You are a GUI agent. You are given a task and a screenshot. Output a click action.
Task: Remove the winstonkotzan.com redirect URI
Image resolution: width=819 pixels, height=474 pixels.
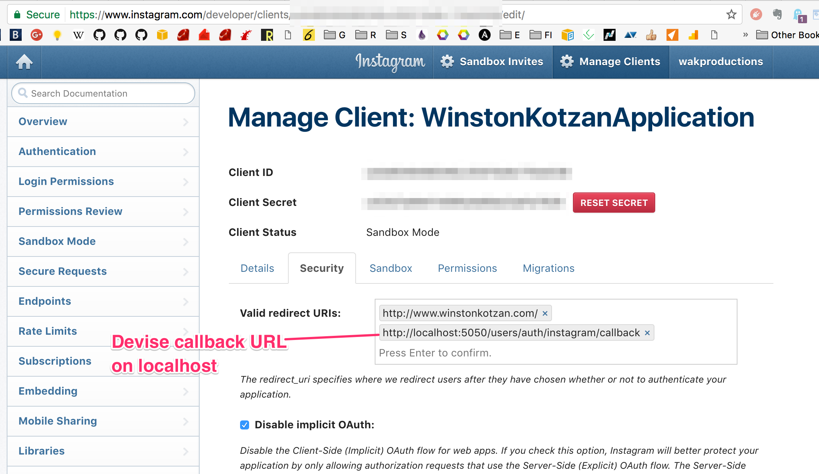pyautogui.click(x=545, y=313)
